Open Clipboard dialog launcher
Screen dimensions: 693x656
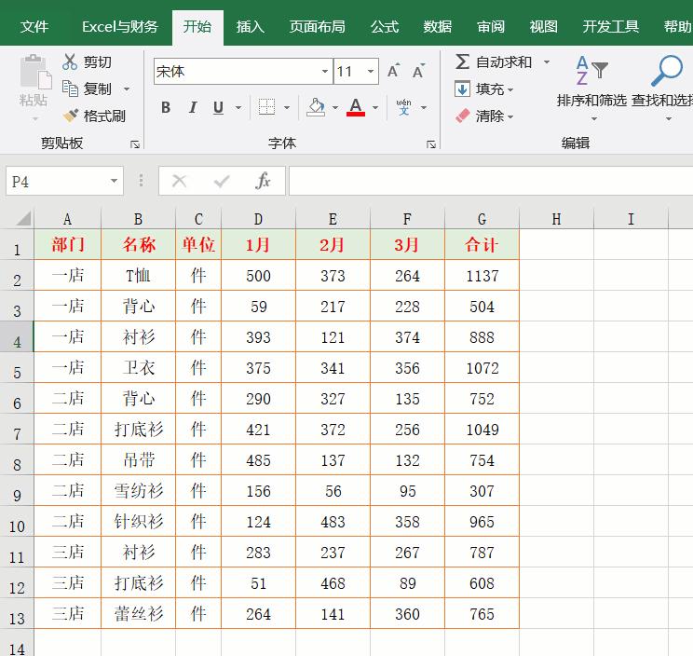pyautogui.click(x=135, y=144)
